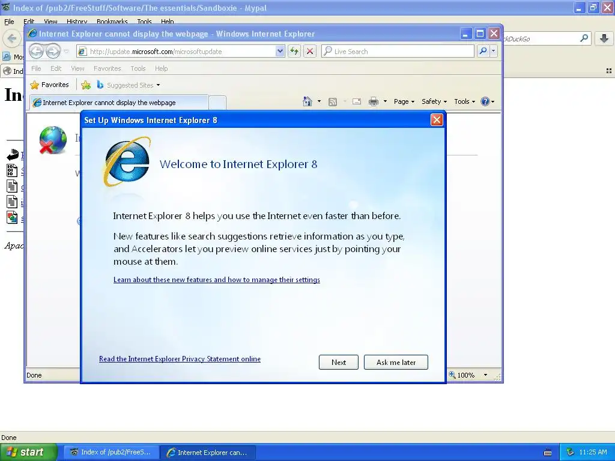Click the IE Home icon
This screenshot has width=615, height=461.
tap(307, 101)
